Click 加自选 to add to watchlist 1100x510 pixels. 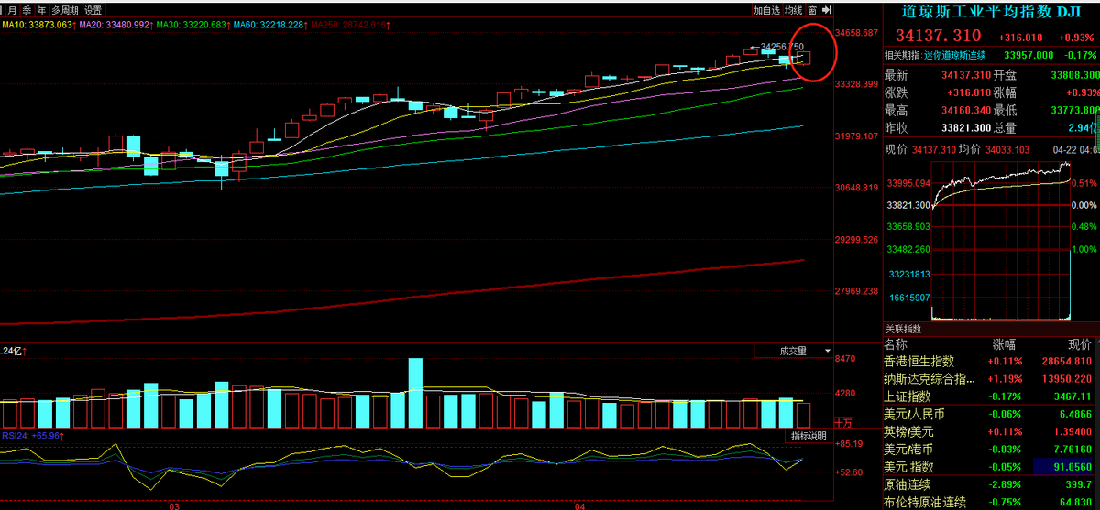tap(766, 10)
